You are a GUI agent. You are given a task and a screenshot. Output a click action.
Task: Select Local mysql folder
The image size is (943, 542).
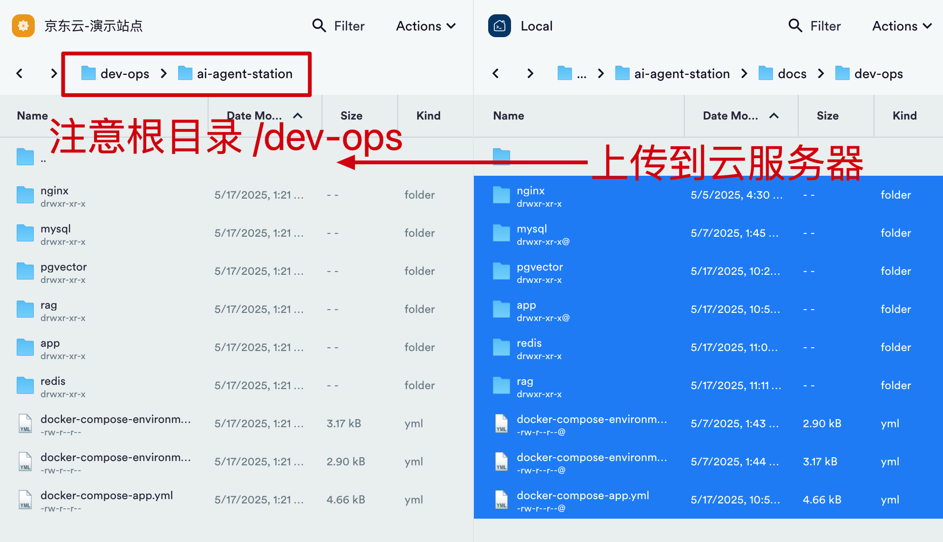(708, 233)
